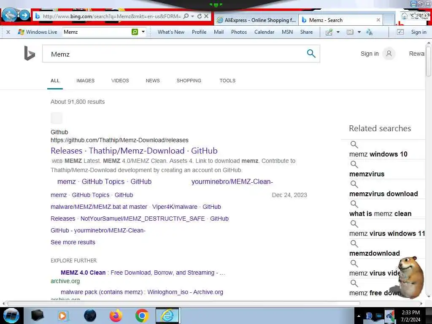This screenshot has width=432, height=324.
Task: Refresh the page with reload icon
Action: [200, 16]
